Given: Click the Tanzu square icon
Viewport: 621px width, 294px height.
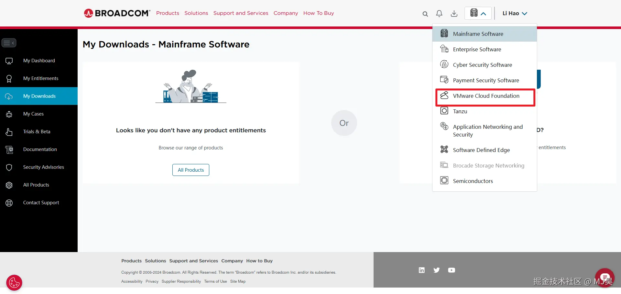Looking at the screenshot, I should (444, 111).
